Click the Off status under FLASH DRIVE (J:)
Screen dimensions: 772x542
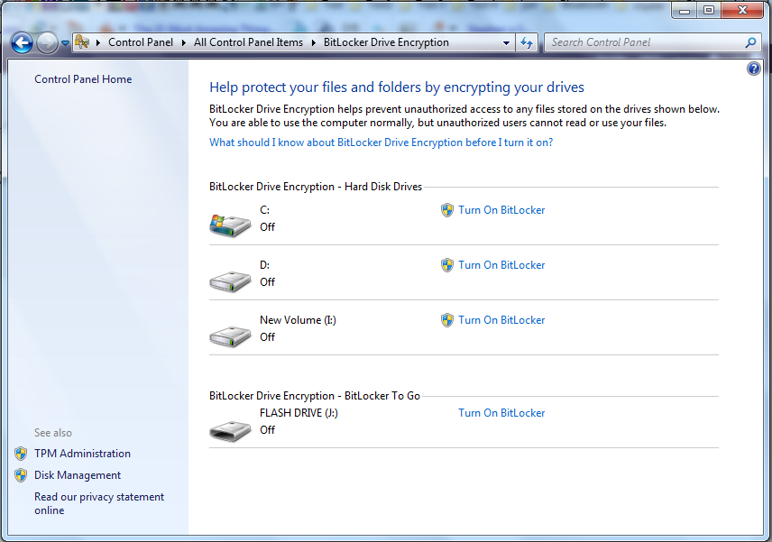[x=267, y=430]
